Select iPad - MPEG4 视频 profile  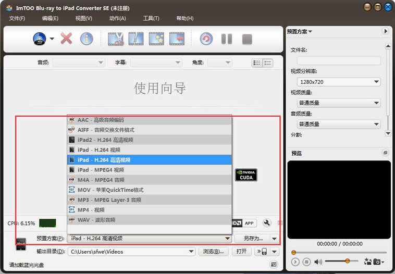coord(150,170)
